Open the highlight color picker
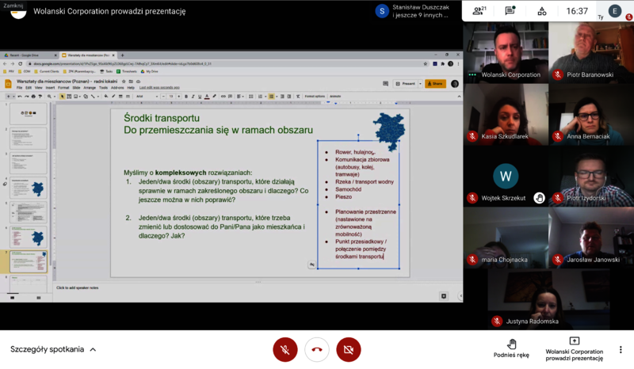The height and width of the screenshot is (369, 634). click(x=214, y=96)
